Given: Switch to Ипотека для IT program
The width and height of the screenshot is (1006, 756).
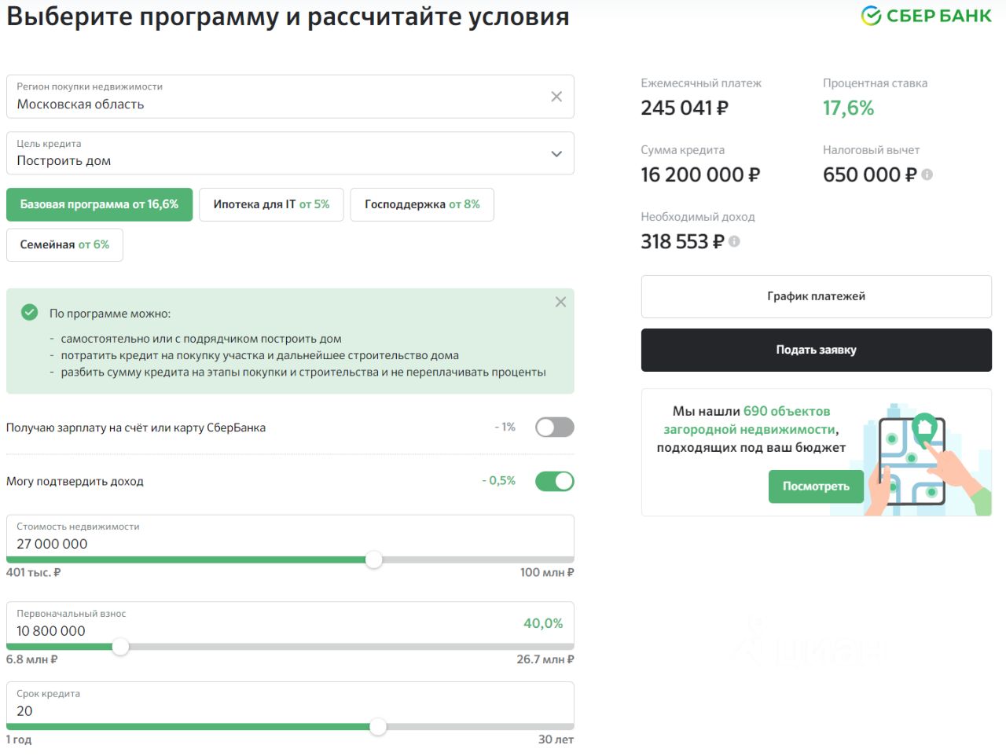Looking at the screenshot, I should (x=271, y=204).
